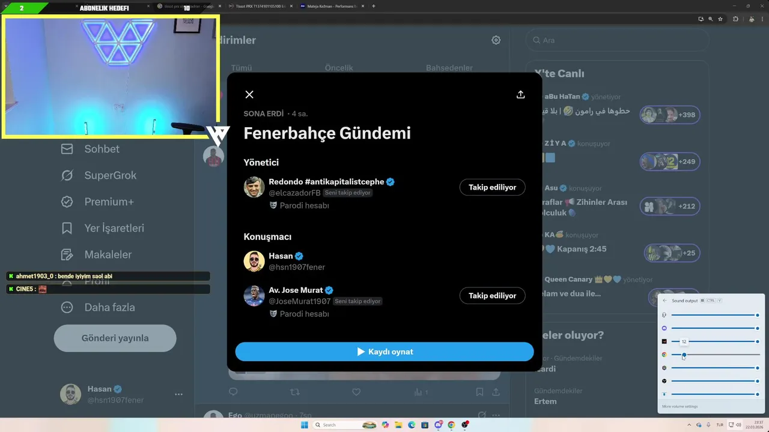Show hidden tray icons chevron
The image size is (769, 432).
690,425
